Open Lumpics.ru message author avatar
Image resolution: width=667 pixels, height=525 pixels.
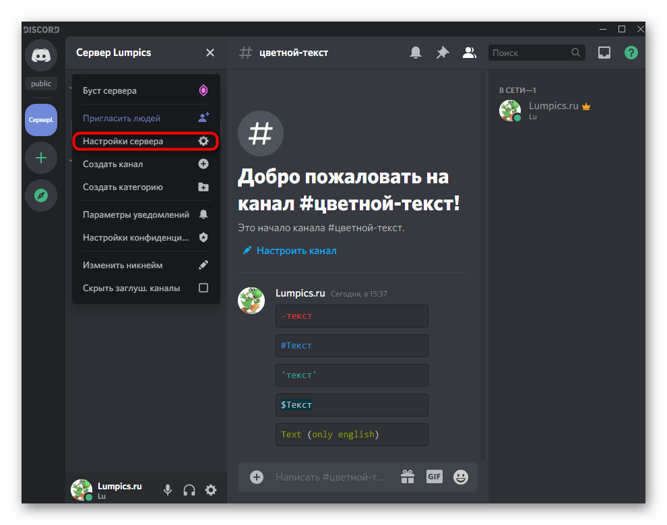point(251,301)
